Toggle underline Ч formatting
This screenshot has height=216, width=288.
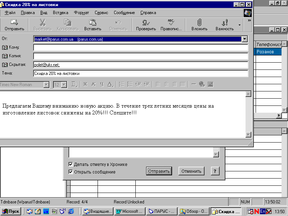click(102, 84)
